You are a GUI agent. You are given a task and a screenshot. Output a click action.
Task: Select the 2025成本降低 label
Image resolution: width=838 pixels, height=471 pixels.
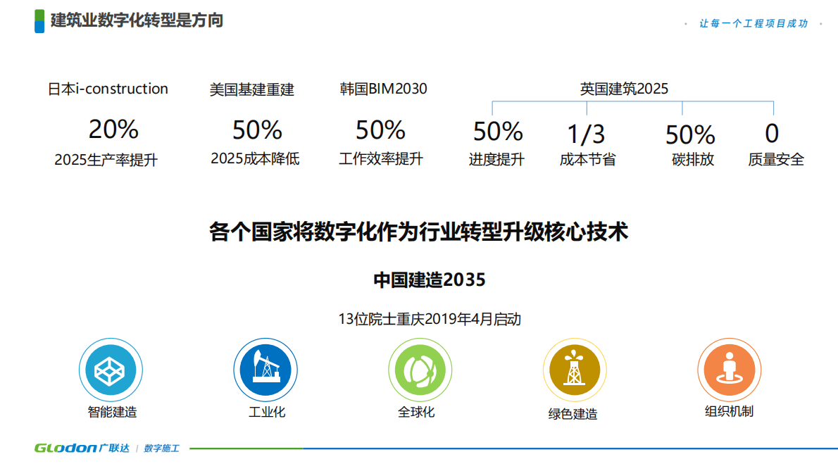[x=255, y=159]
